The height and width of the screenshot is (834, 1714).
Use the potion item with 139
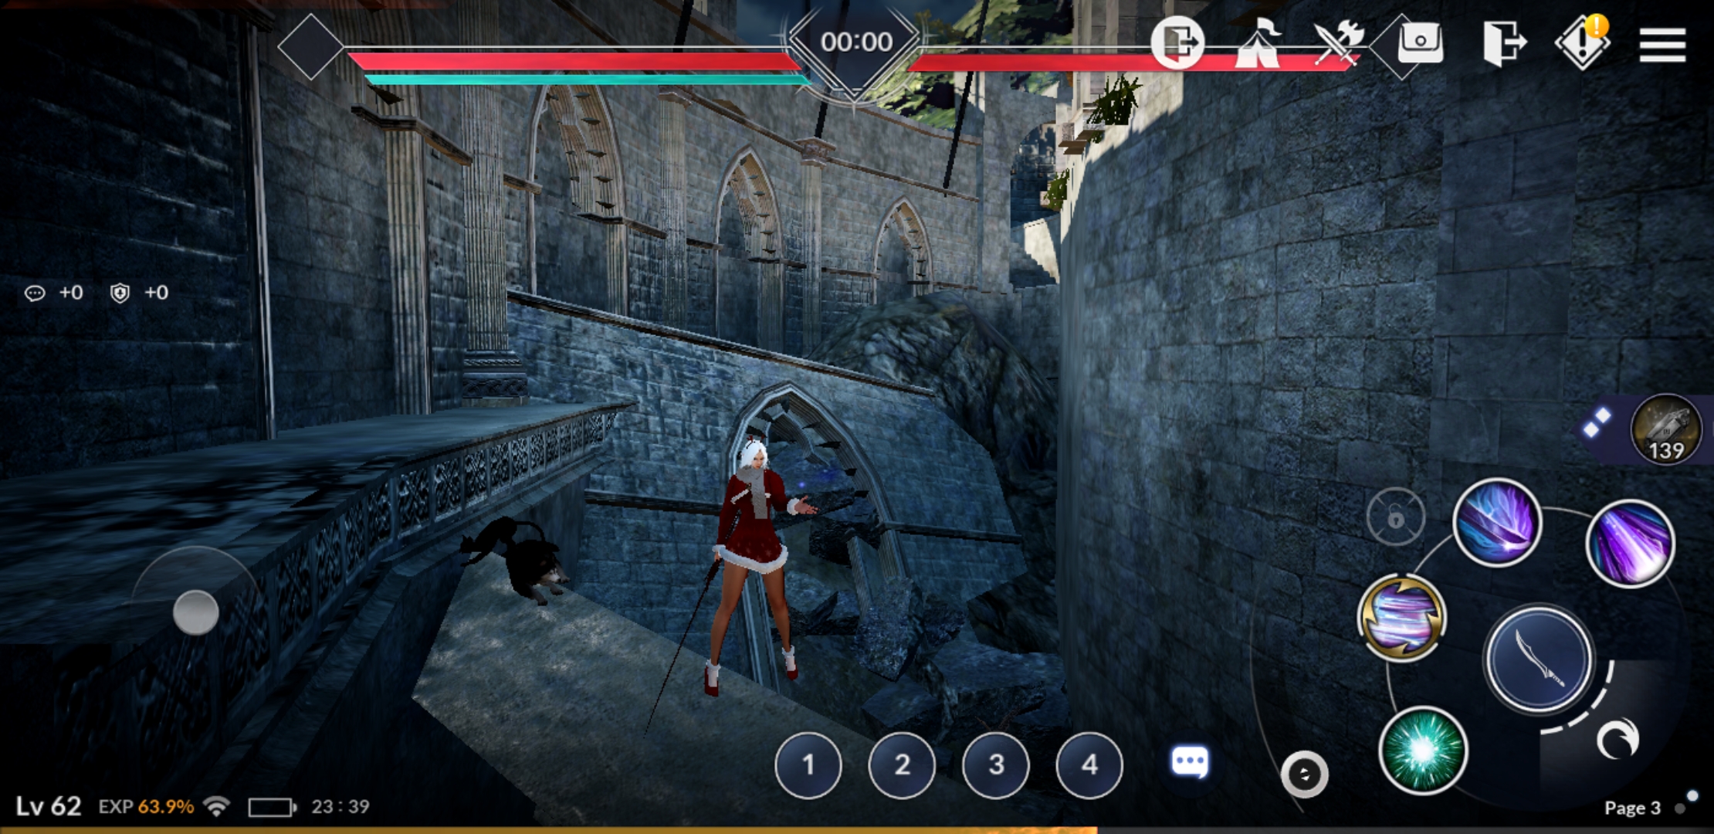coord(1666,429)
